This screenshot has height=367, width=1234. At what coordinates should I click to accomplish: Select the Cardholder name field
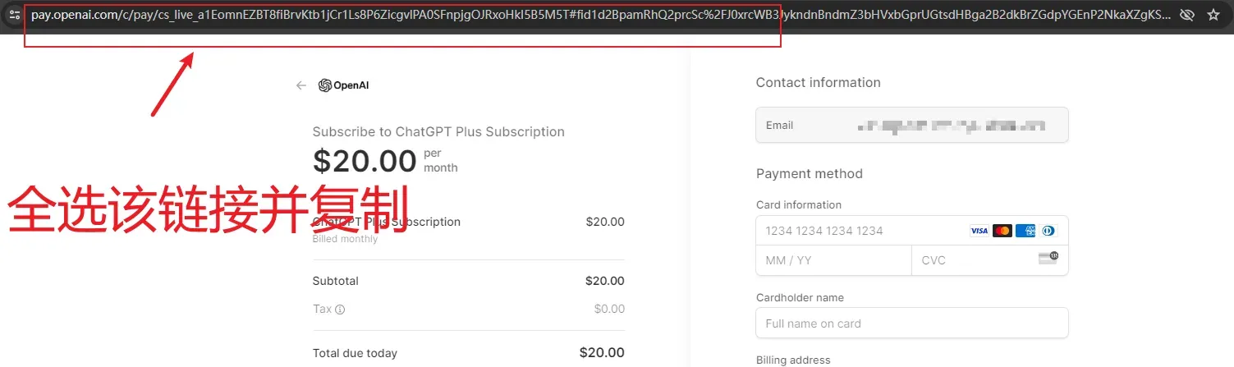(x=912, y=323)
